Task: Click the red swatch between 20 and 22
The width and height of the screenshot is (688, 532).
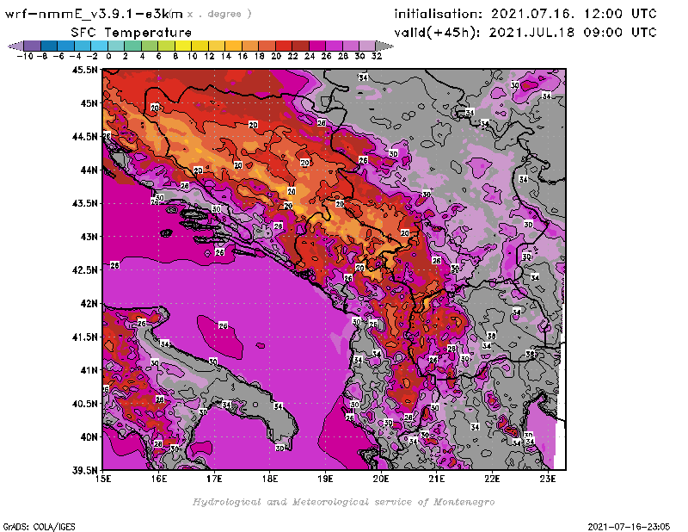Action: 284,46
